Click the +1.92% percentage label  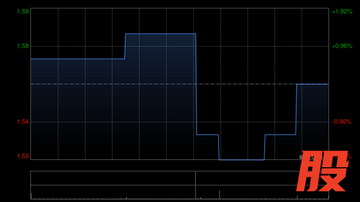point(342,11)
